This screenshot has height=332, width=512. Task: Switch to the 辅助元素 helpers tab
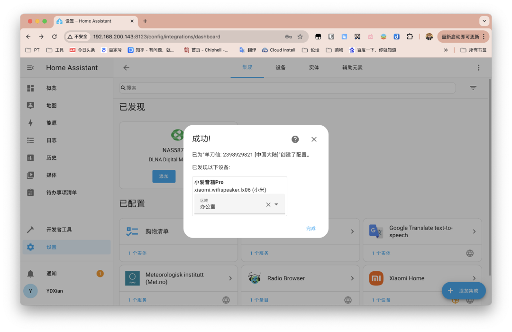point(352,68)
